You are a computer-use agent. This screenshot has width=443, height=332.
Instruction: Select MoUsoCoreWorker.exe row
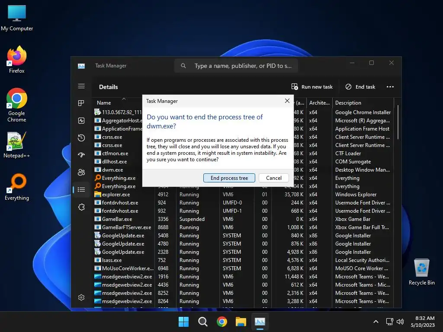click(243, 268)
